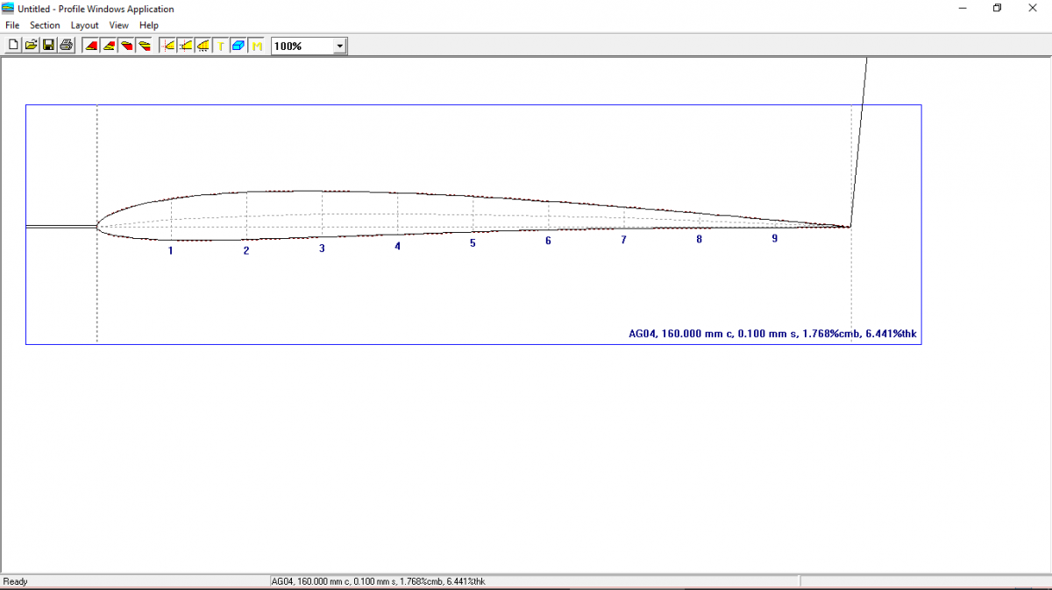Viewport: 1052px width, 590px height.
Task: Open the Section menu
Action: tap(45, 25)
